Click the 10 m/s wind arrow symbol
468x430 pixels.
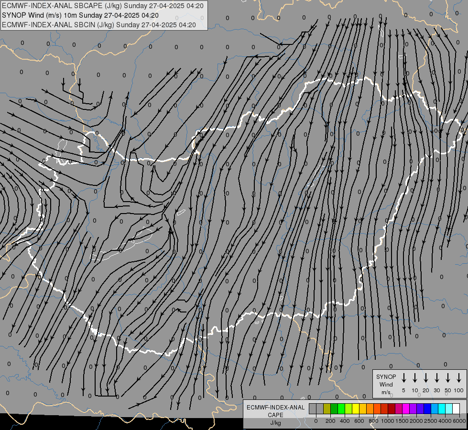pyautogui.click(x=415, y=378)
